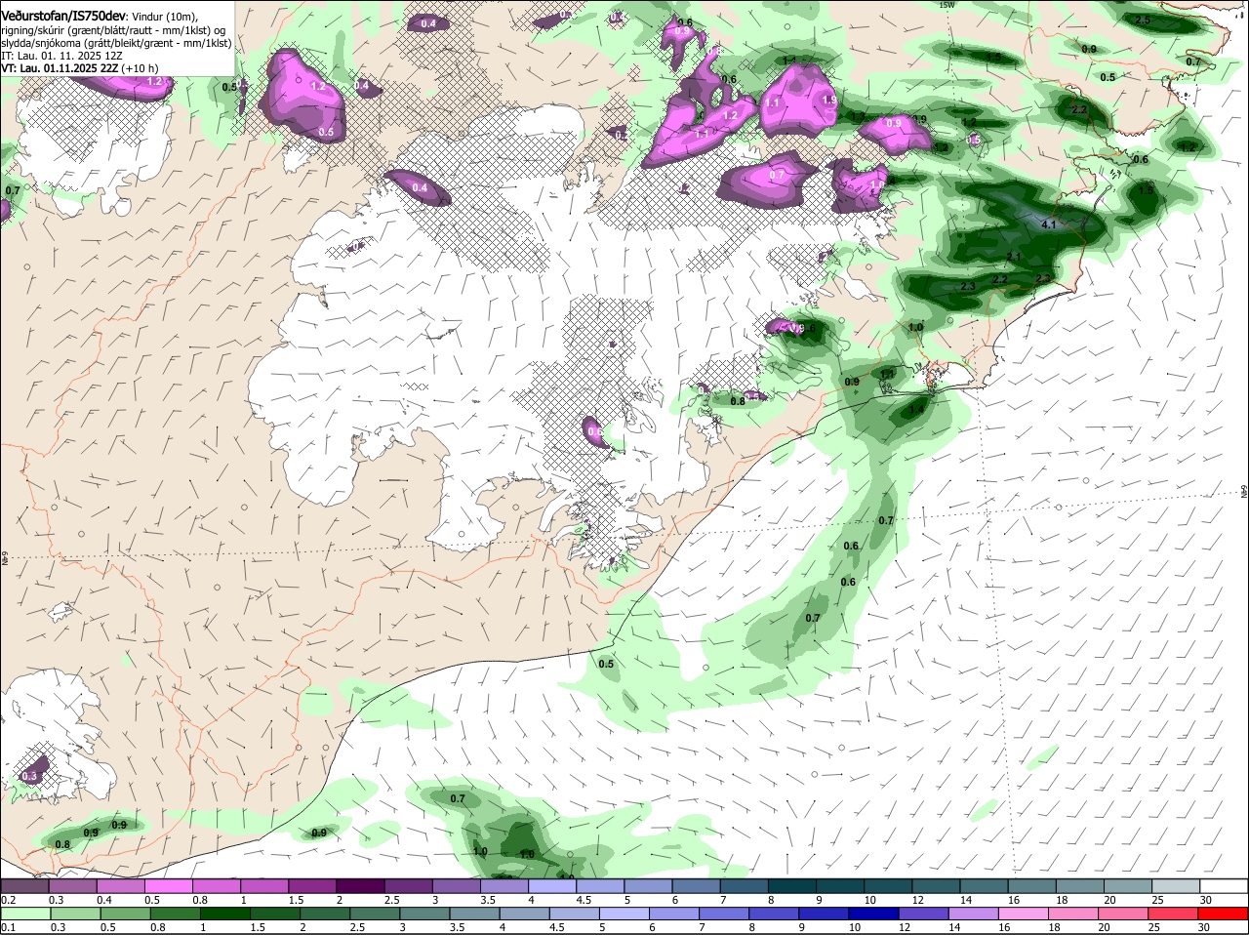Click the 0.3 snowfall value on the southwest island
Screen dimensions: 1249x935
click(x=29, y=776)
